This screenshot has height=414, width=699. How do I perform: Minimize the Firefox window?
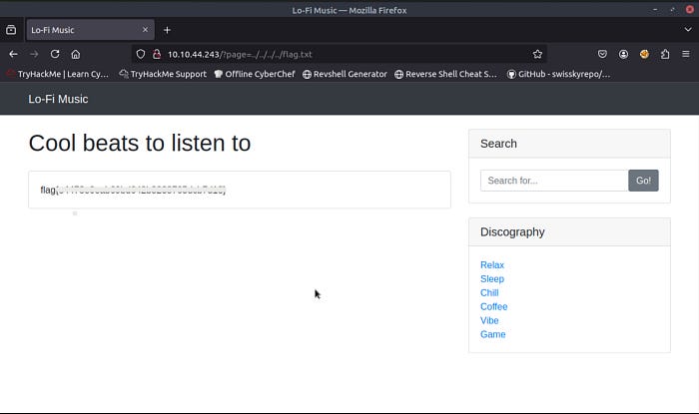click(x=655, y=9)
